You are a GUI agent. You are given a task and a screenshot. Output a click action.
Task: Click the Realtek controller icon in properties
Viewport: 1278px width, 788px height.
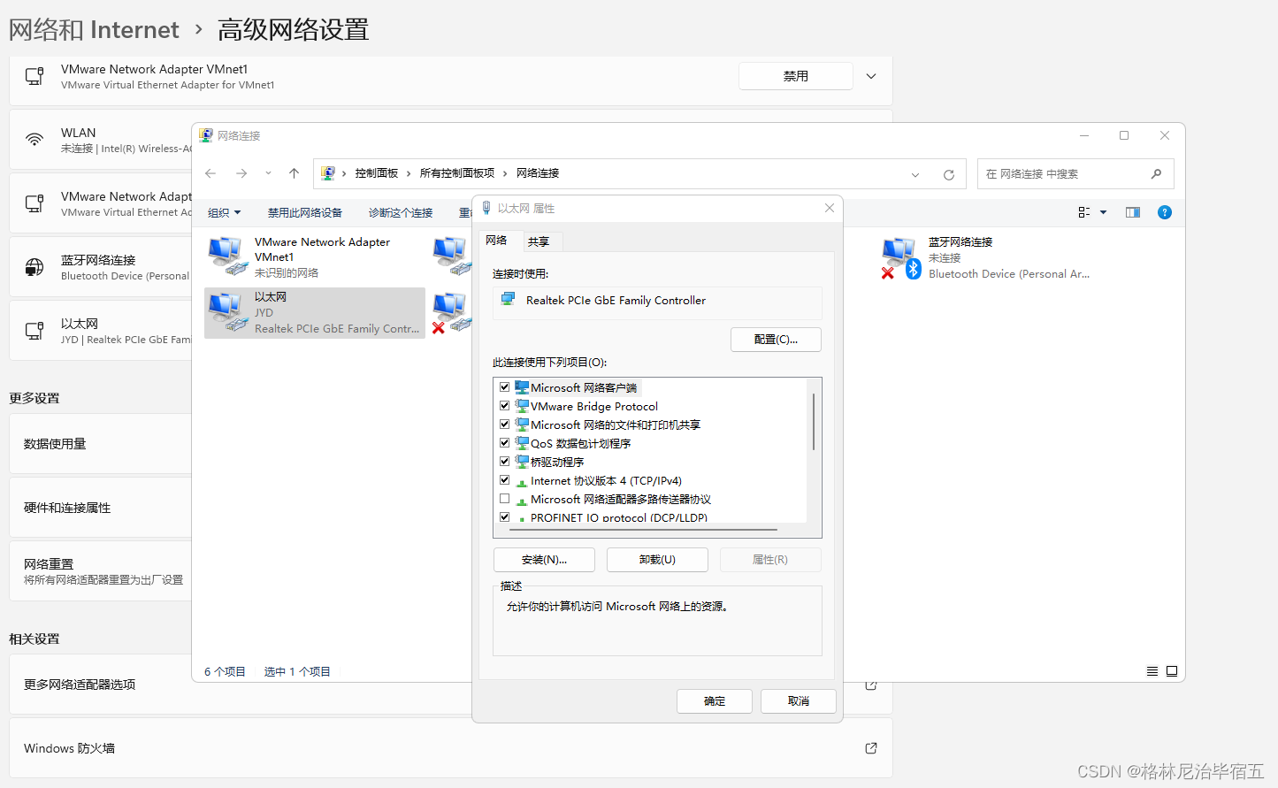tap(508, 300)
